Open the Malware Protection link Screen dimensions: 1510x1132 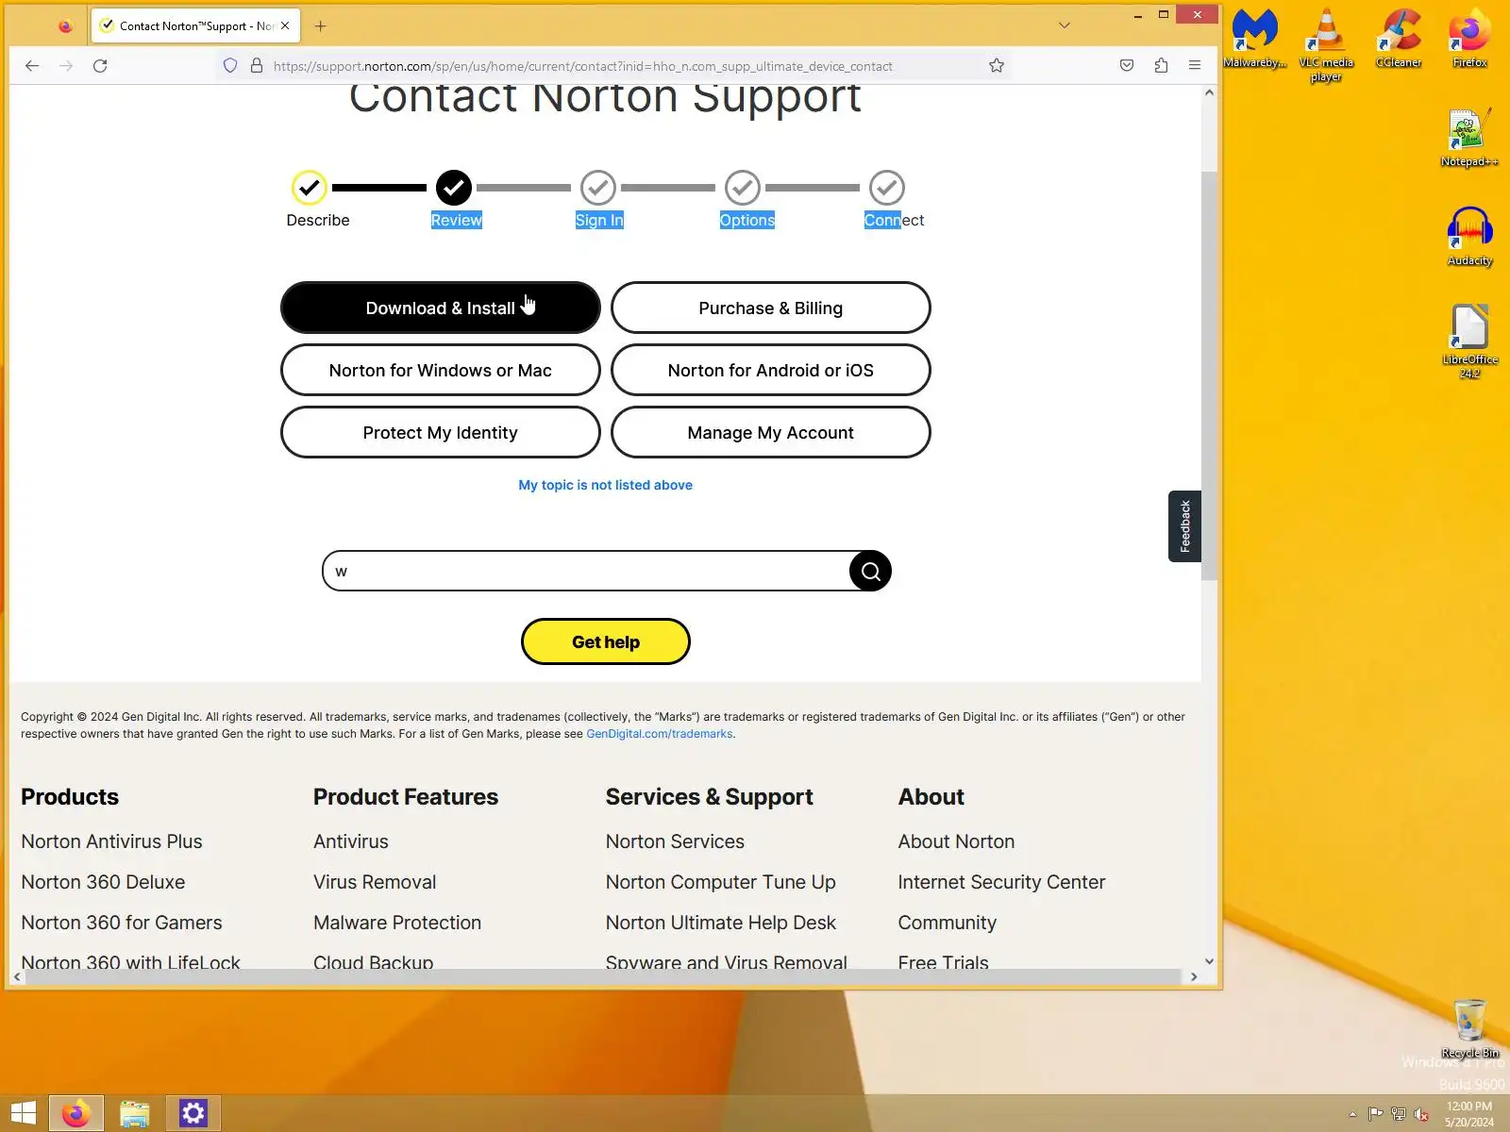click(397, 923)
